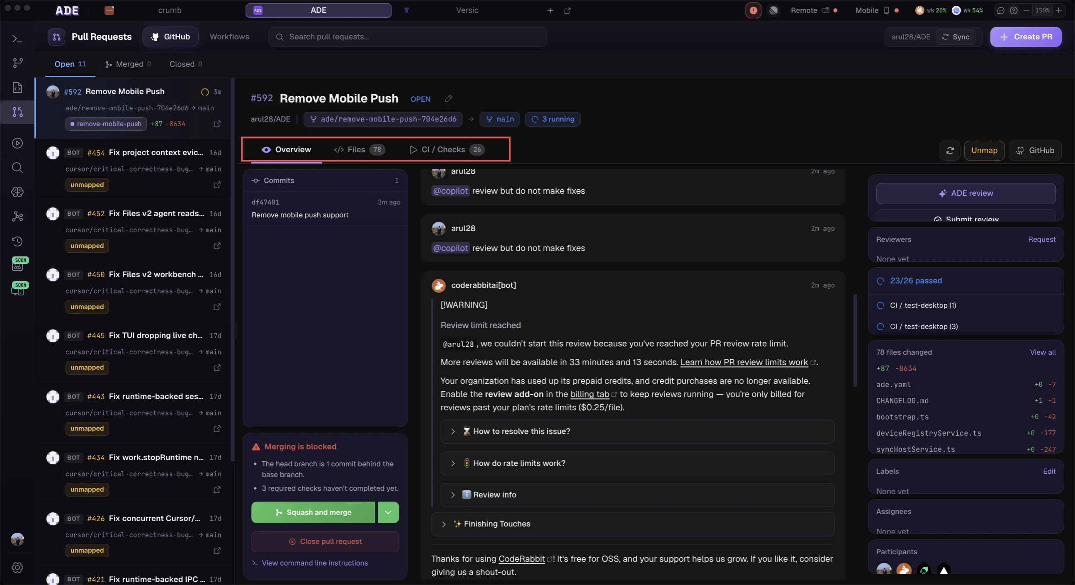
Task: Click the Create PR button
Action: point(1026,37)
